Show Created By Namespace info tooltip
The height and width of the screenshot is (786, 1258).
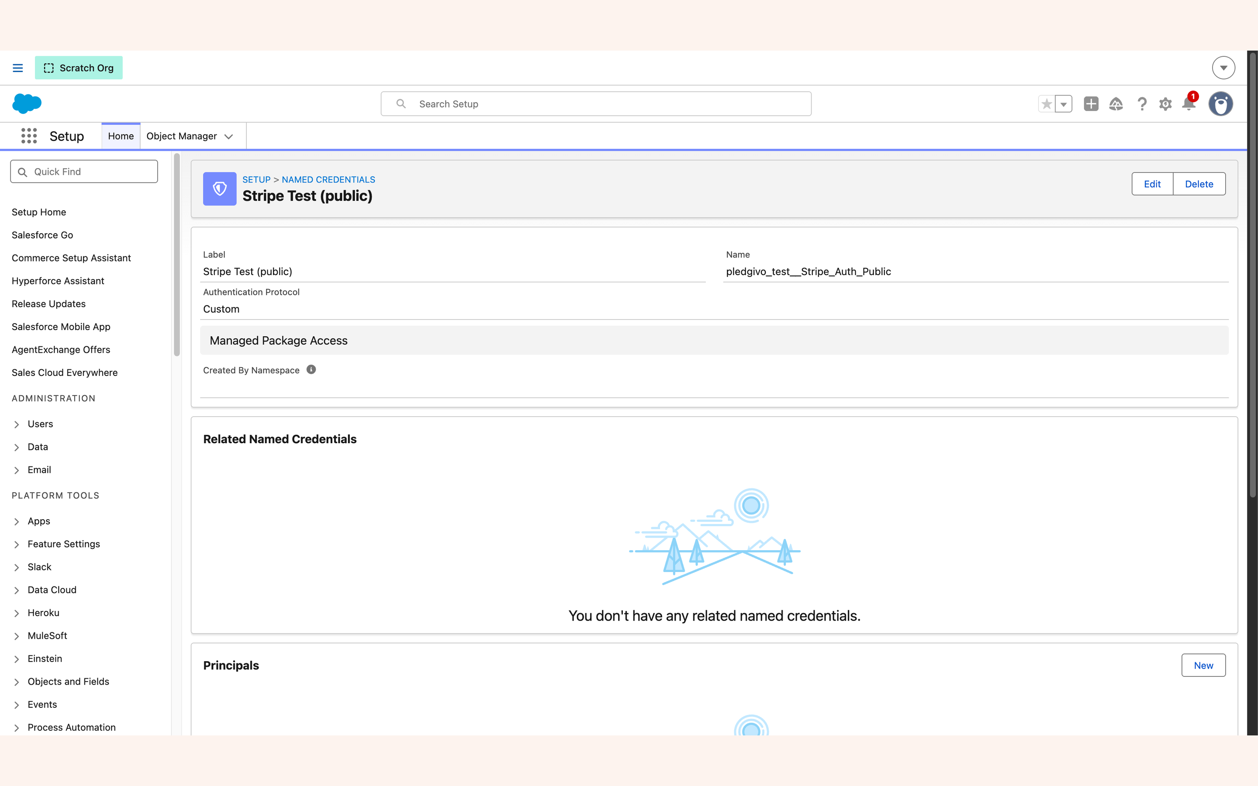tap(311, 369)
